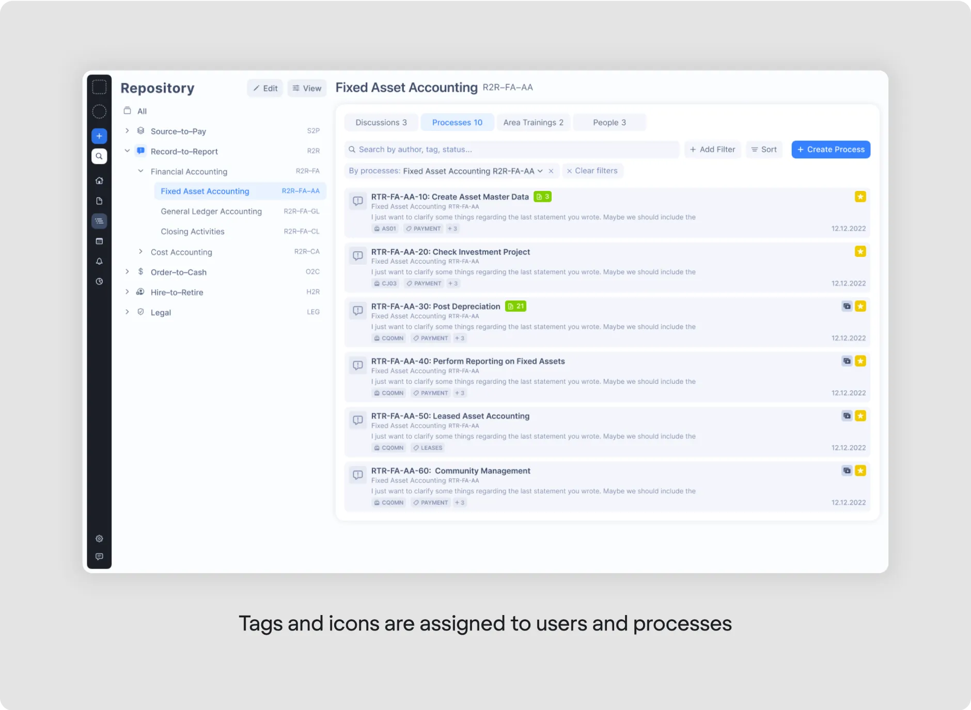Go to home via the sidebar house icon
This screenshot has width=971, height=710.
pyautogui.click(x=99, y=180)
